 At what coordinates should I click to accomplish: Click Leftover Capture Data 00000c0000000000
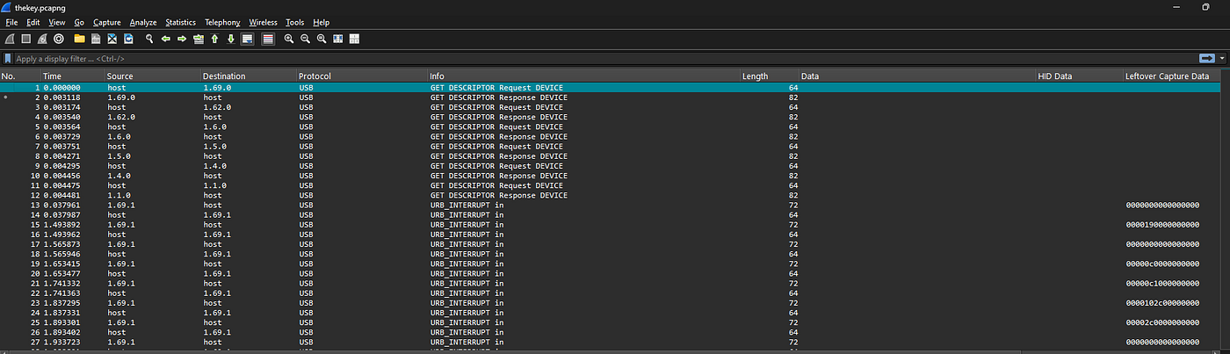tap(1162, 264)
